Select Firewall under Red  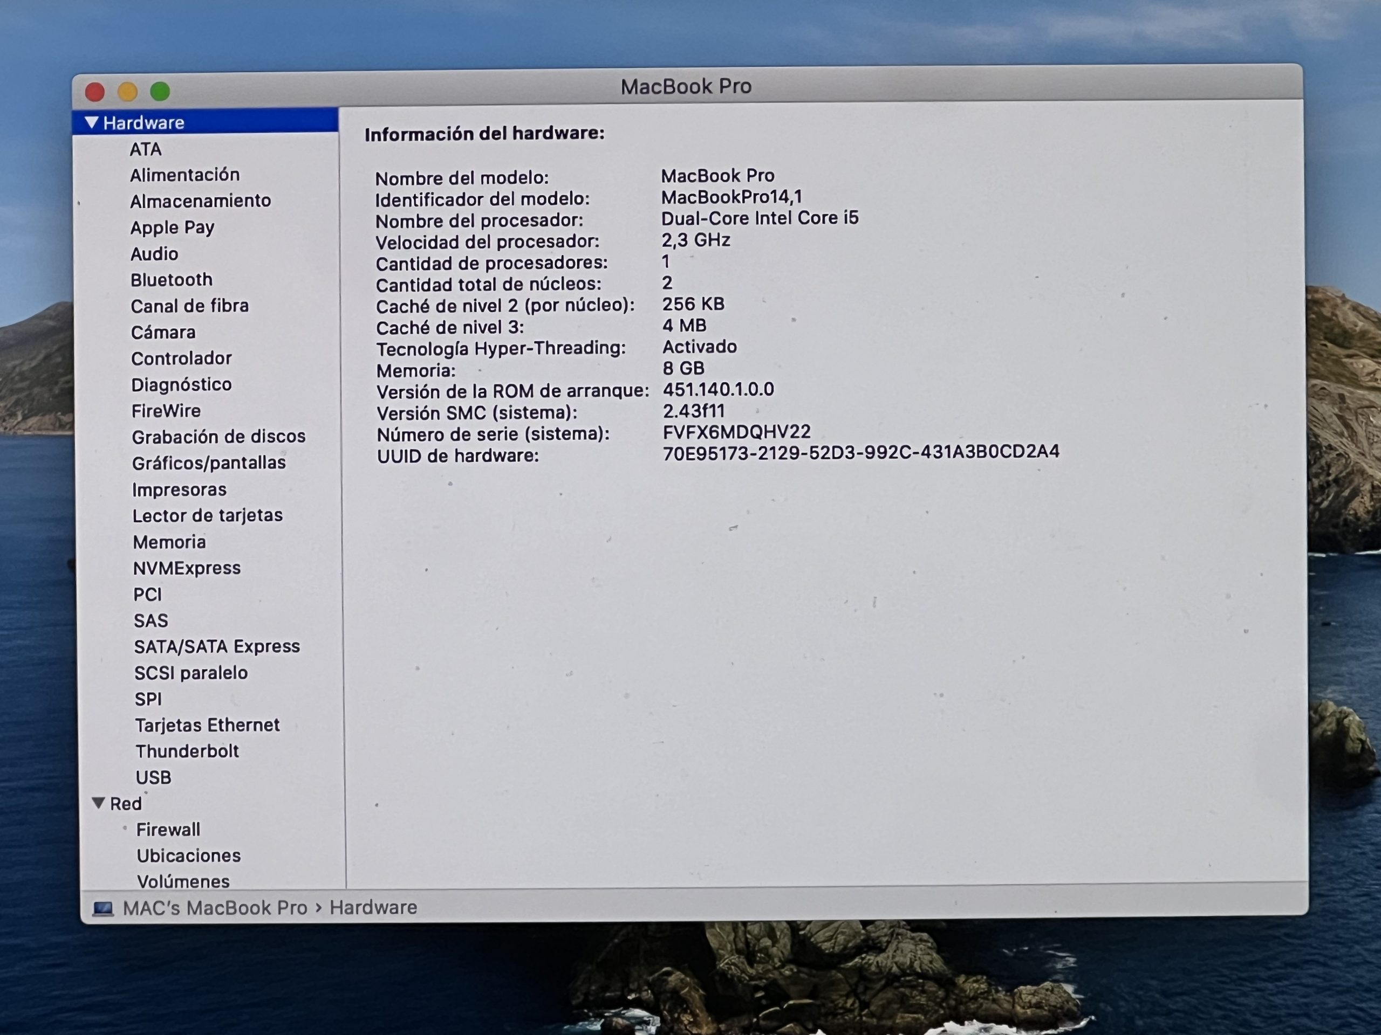[168, 829]
